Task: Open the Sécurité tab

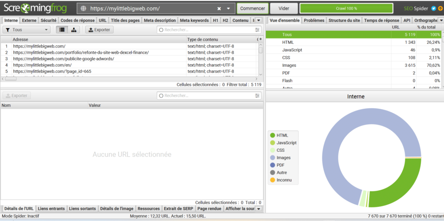Action: tap(48, 20)
